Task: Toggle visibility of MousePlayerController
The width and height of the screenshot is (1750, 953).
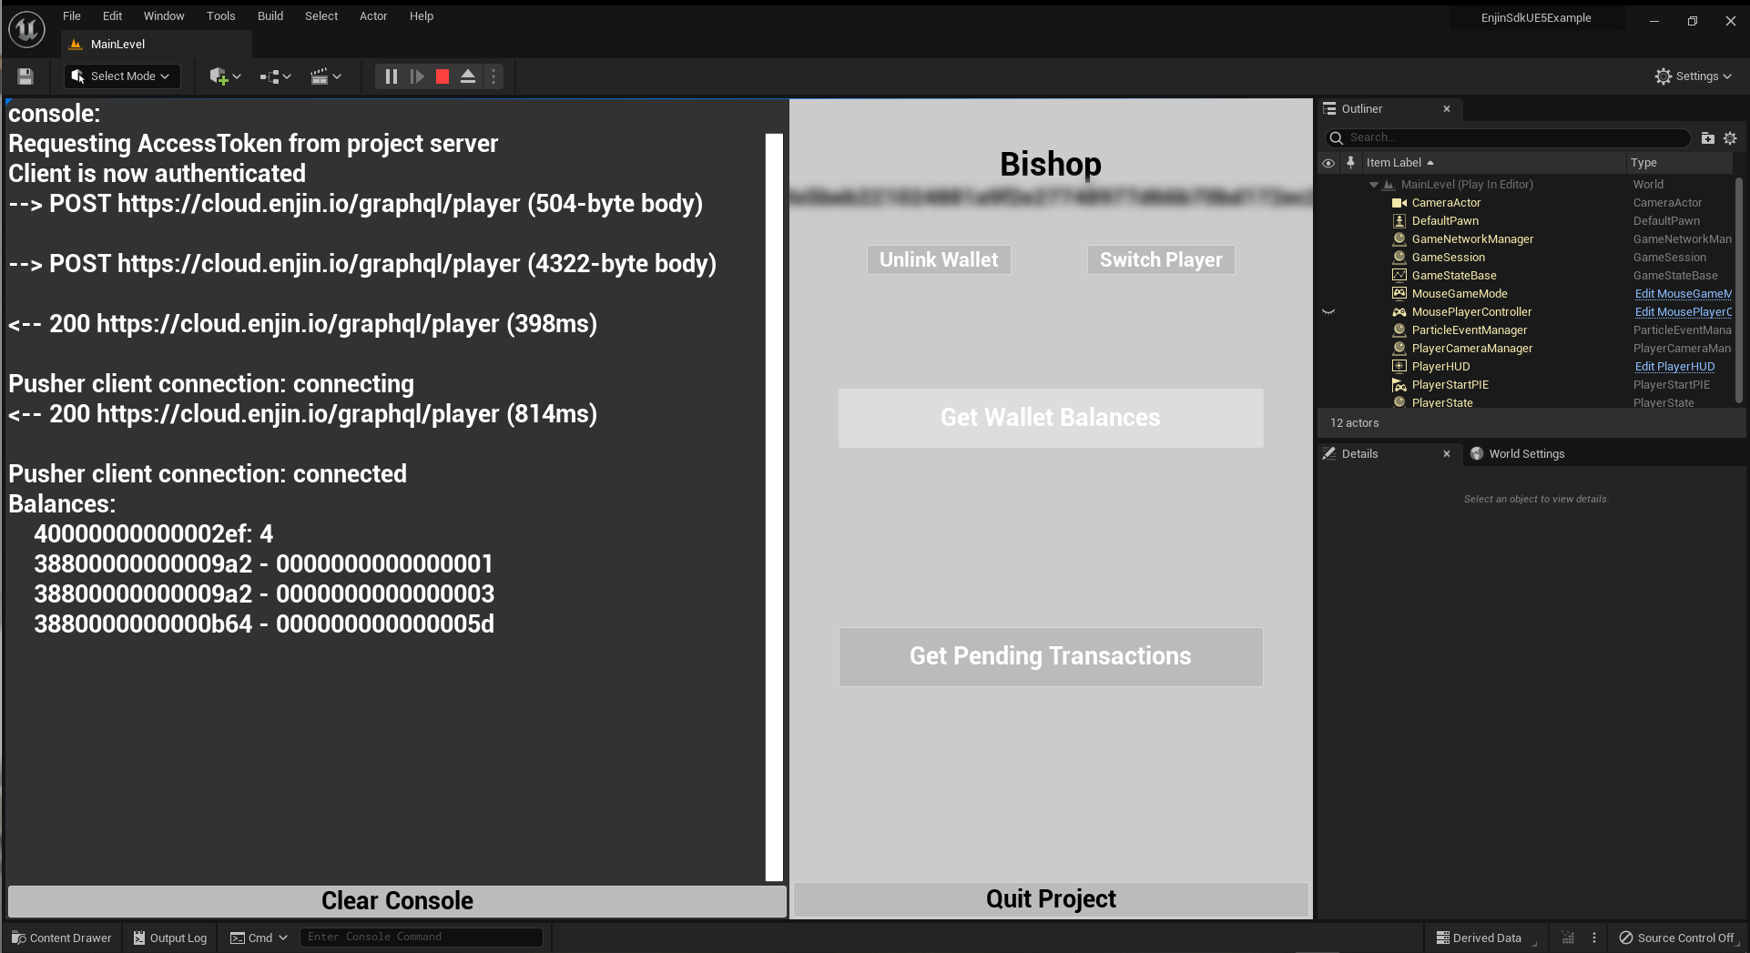Action: [1328, 312]
